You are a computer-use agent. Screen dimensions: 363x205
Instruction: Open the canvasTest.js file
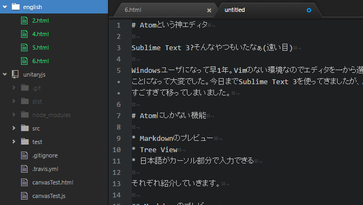point(49,196)
